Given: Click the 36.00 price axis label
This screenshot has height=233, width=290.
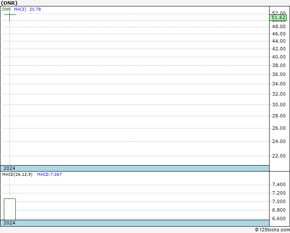Looking at the screenshot, I should click(x=279, y=74).
